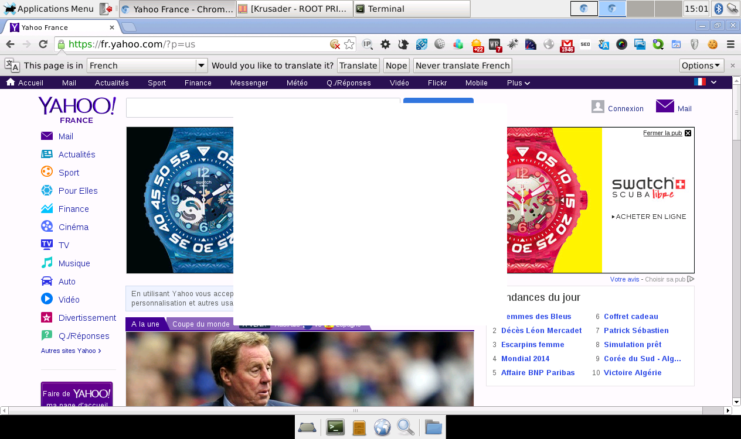
Task: Expand Autres sites Yahoo link
Action: [71, 351]
